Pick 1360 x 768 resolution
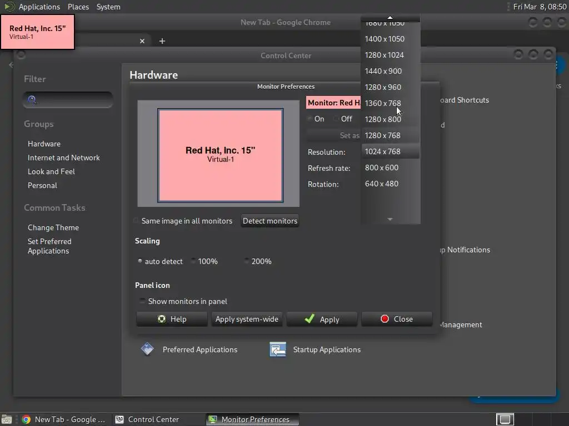The image size is (569, 426). [391, 103]
